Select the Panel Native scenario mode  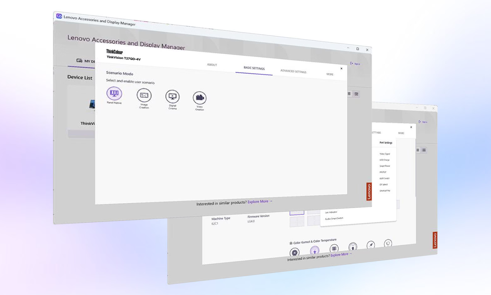click(114, 93)
